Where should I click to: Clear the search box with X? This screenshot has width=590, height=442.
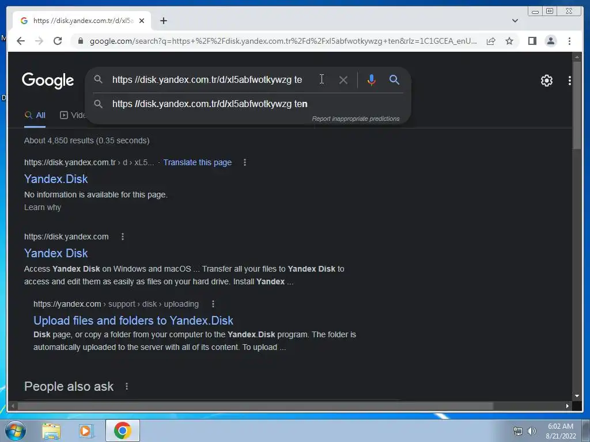click(x=343, y=80)
